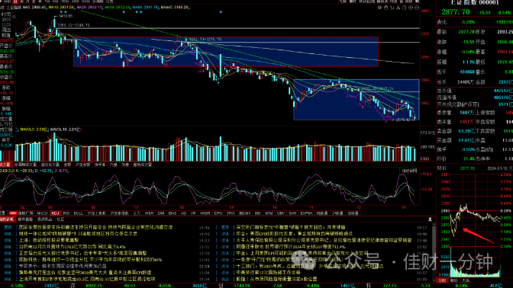Open the news headline mentioning 美国CPI 黄金

[295, 233]
